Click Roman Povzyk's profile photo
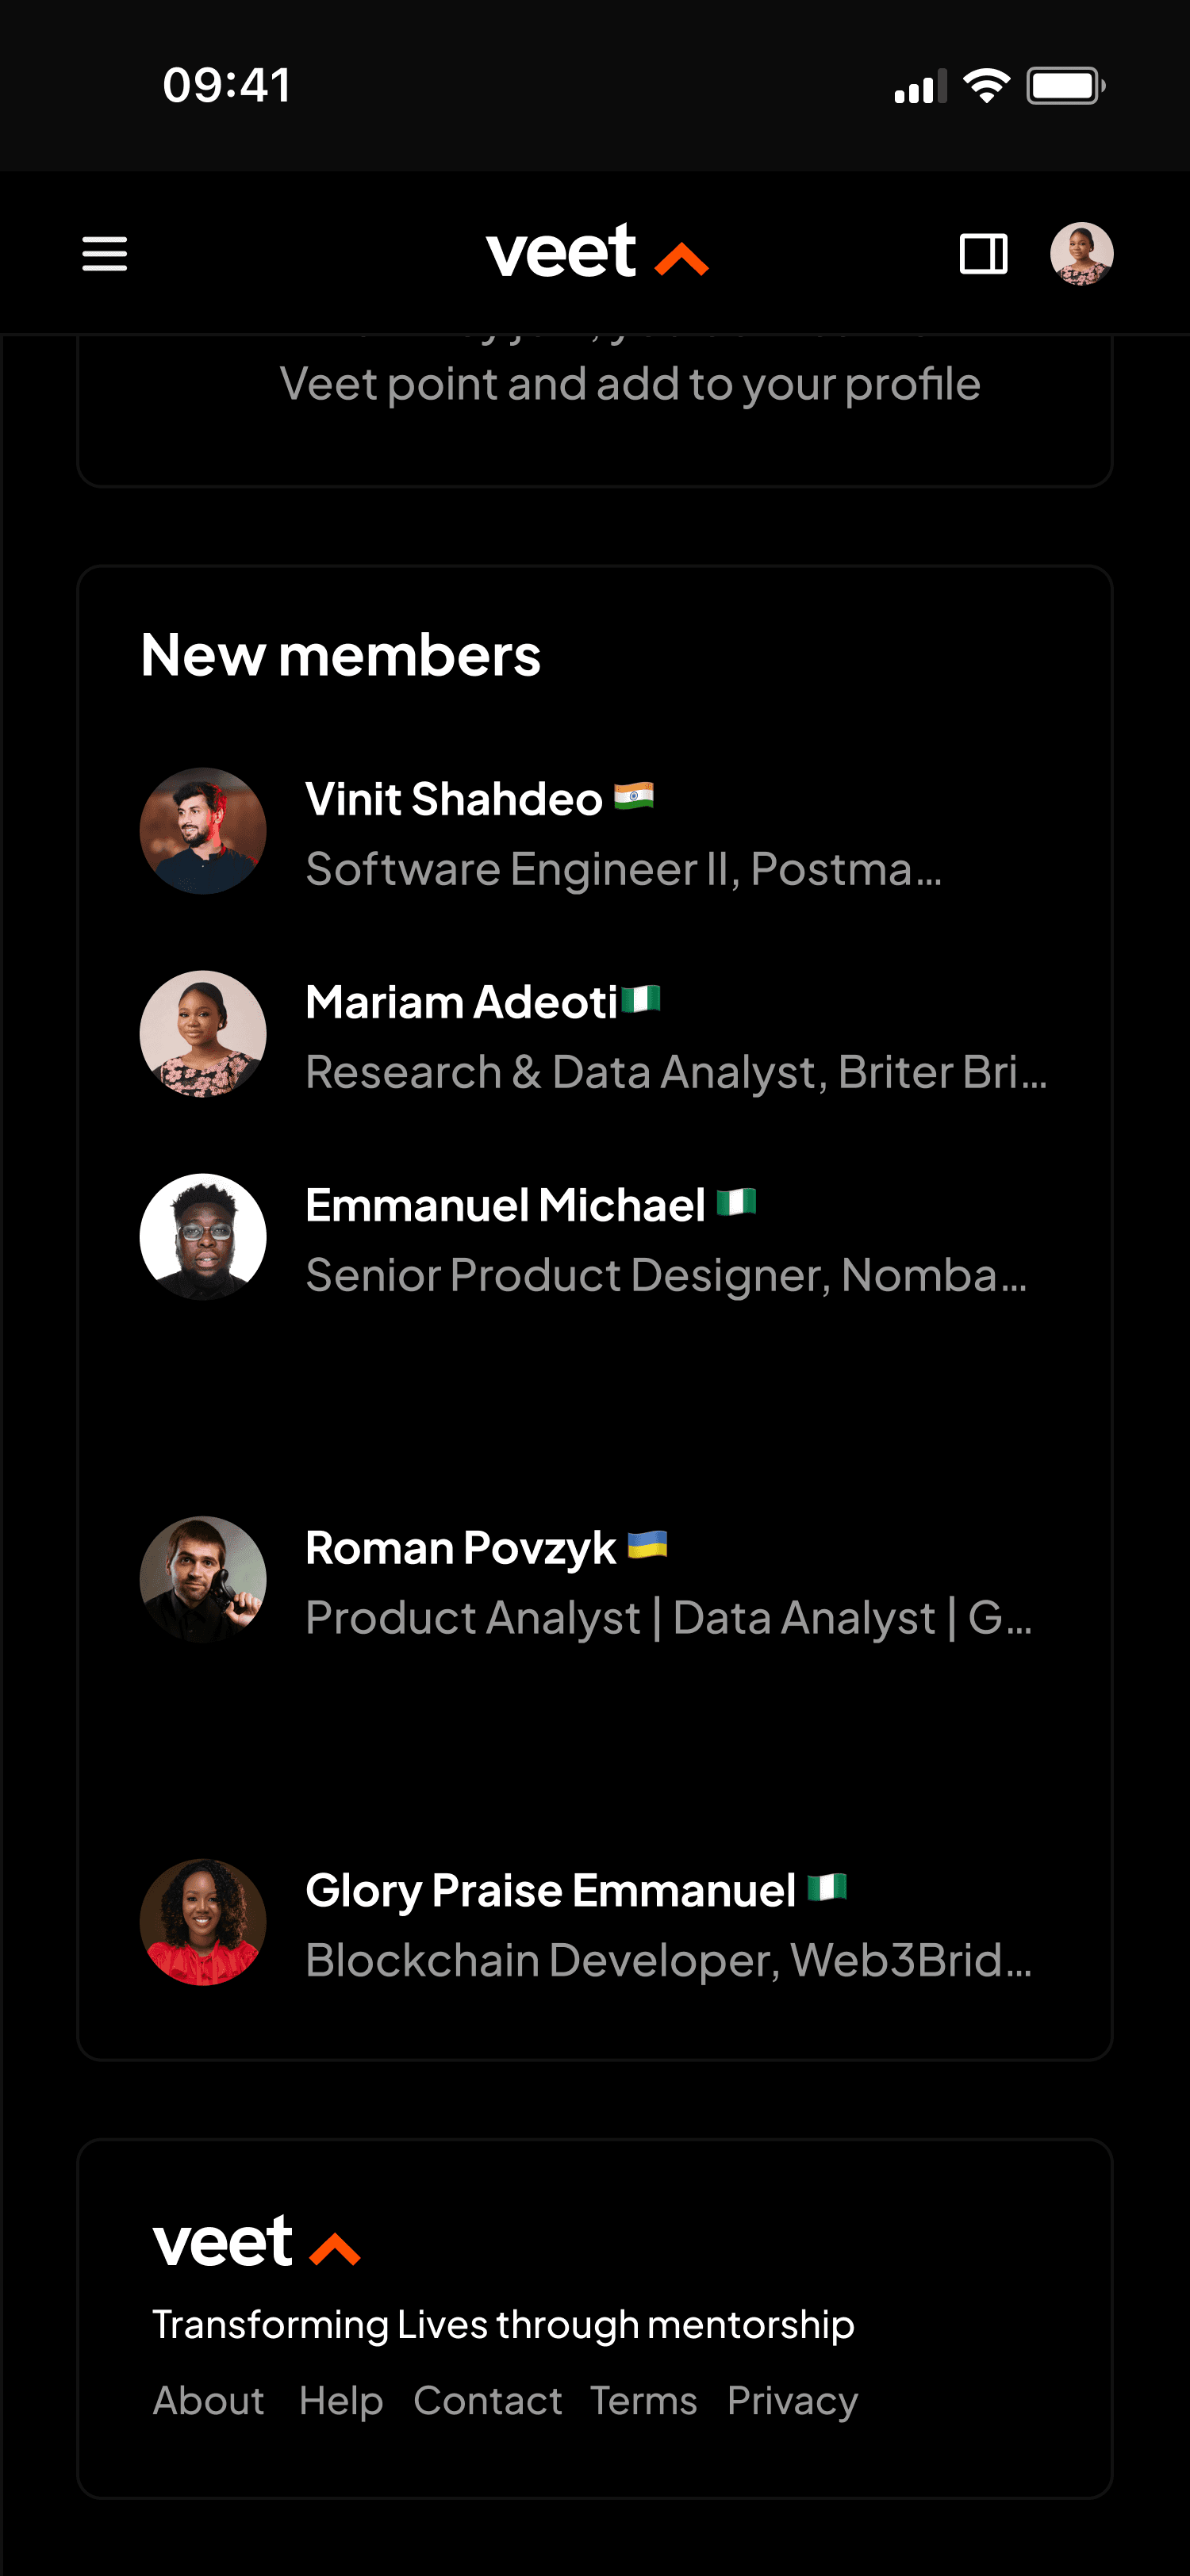The width and height of the screenshot is (1190, 2576). (203, 1580)
